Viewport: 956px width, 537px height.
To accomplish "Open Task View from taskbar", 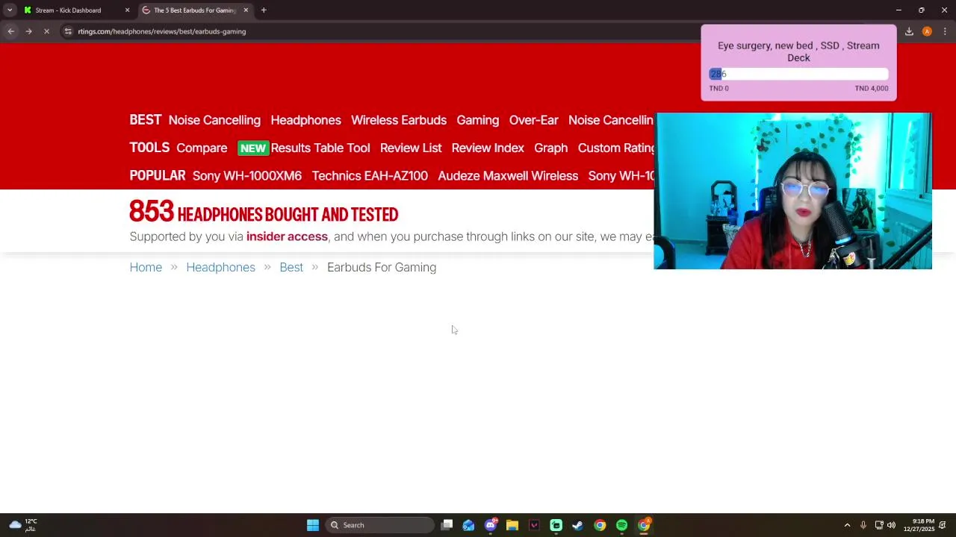I will point(447,525).
